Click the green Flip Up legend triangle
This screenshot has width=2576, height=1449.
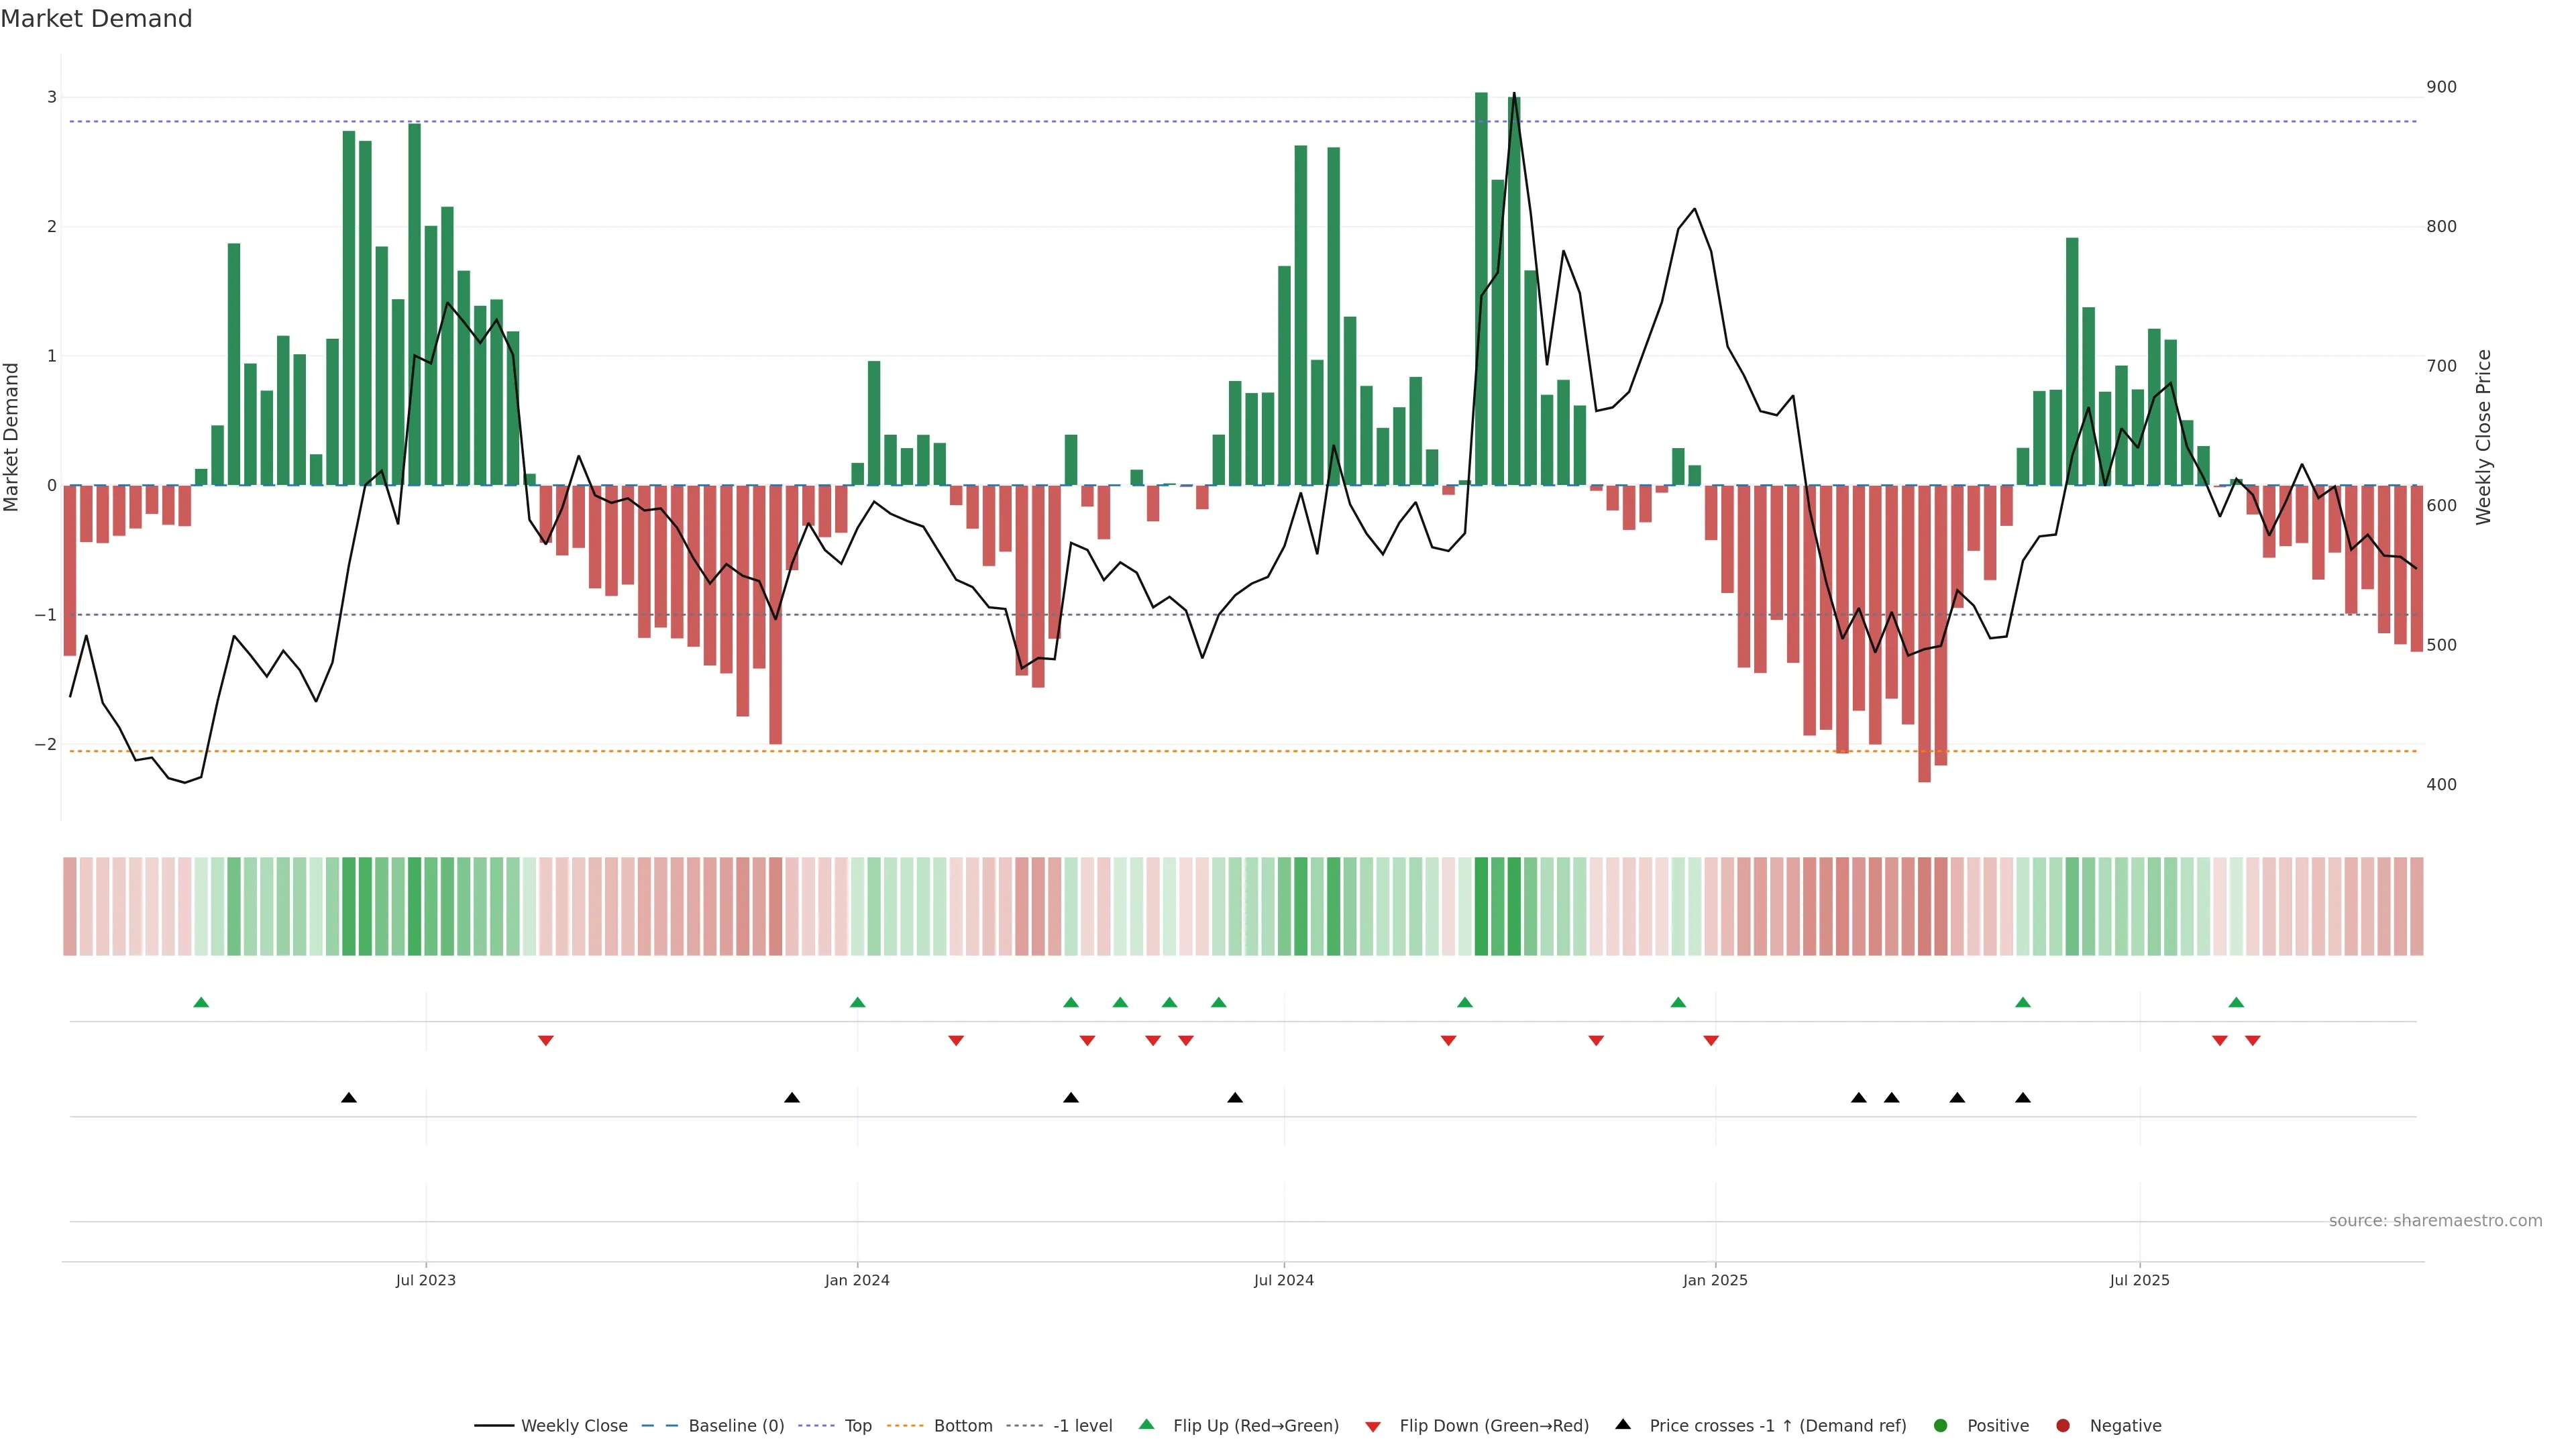[1147, 1425]
